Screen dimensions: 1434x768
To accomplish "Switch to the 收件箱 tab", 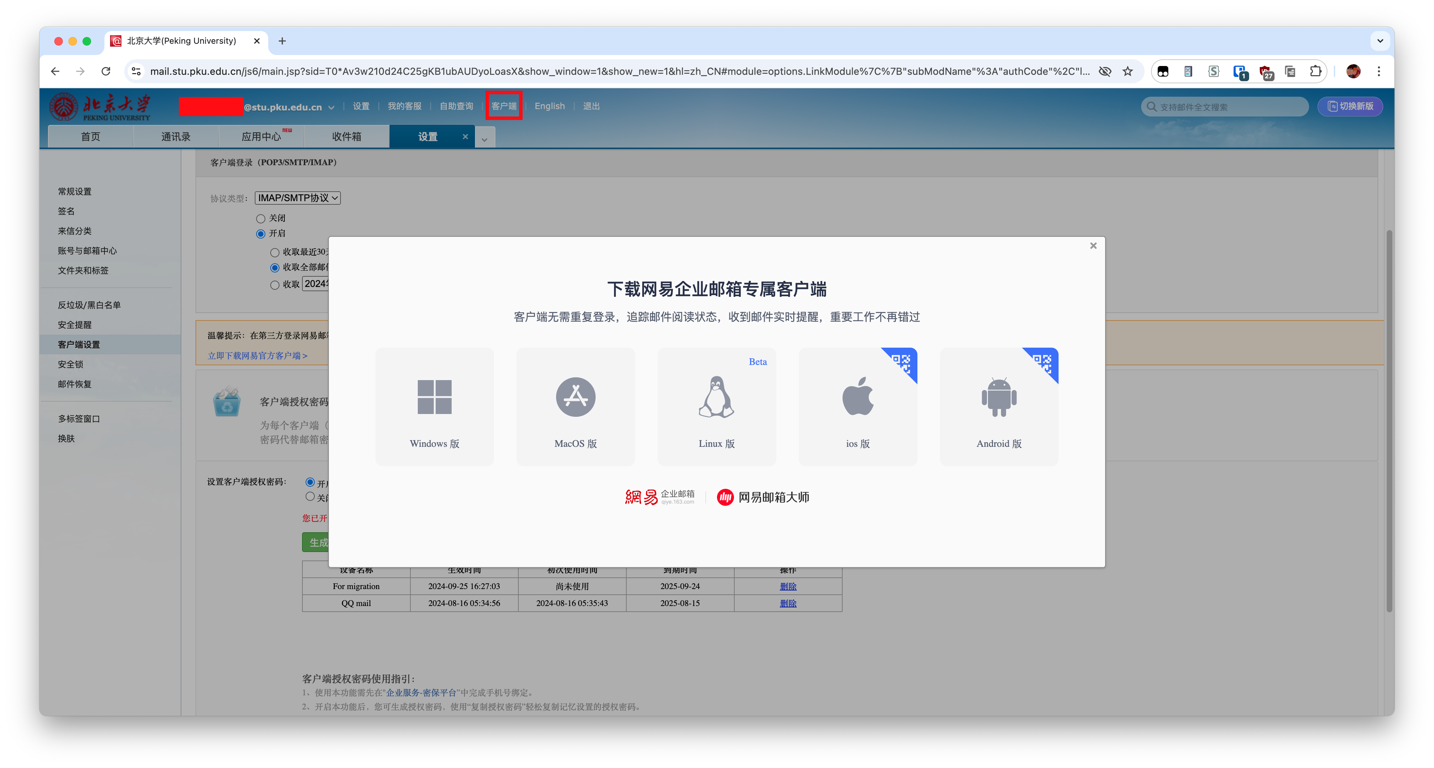I will (346, 137).
